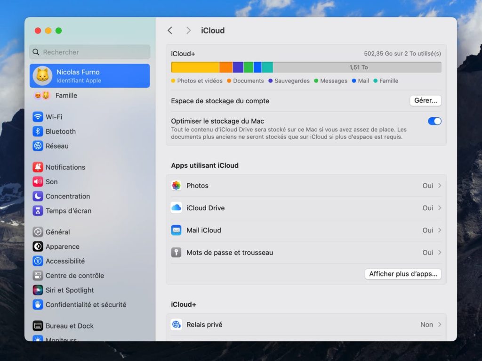Click the yellow Photos et vidéos storage segment
The width and height of the screenshot is (482, 361).
coord(195,67)
